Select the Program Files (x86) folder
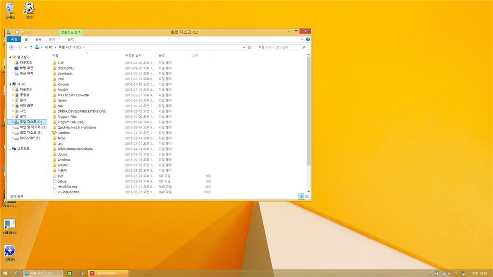Screen dimensions: 493x277 point(68,122)
